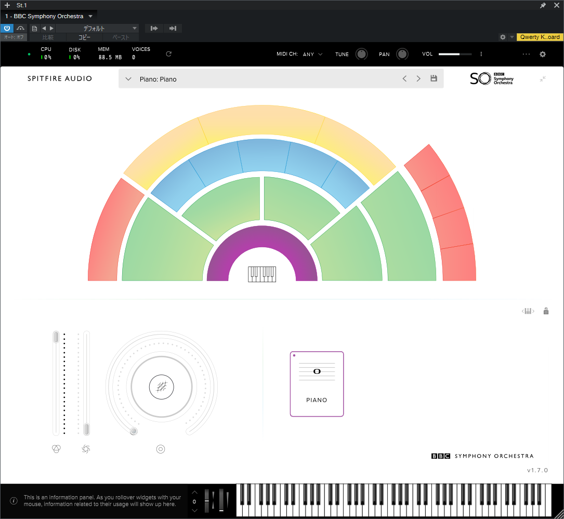
Task: Click the concentric circle icon below knob
Action: tap(161, 449)
